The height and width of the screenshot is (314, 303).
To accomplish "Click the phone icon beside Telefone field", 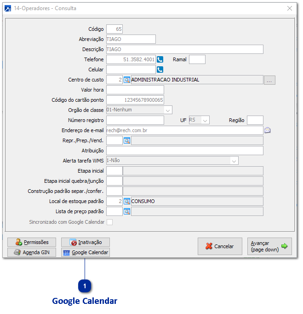I will 160,59.
